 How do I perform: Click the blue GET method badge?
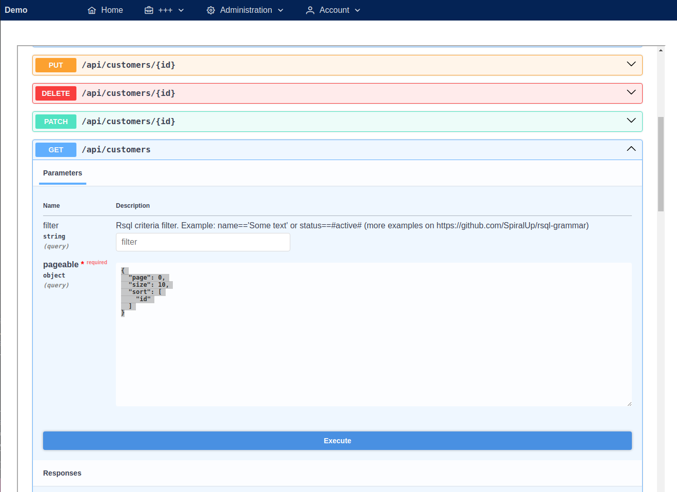[55, 149]
